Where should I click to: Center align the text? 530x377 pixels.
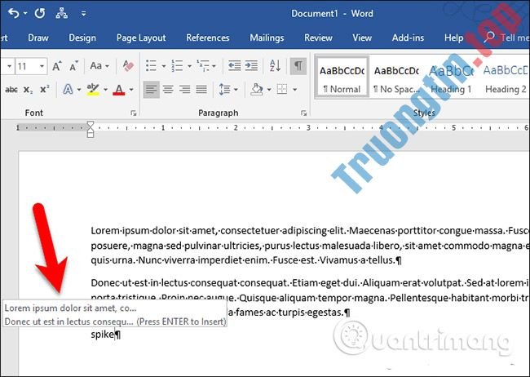pyautogui.click(x=168, y=89)
